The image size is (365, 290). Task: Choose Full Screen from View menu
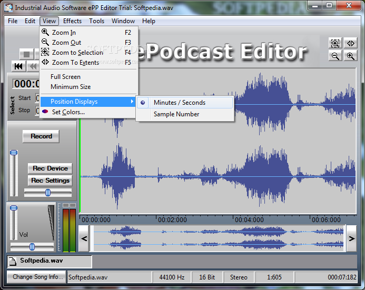88,77
